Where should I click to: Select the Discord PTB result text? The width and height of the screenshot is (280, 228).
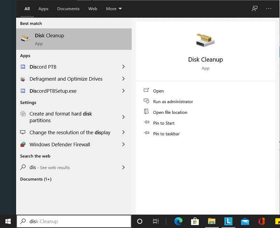[x=43, y=67]
